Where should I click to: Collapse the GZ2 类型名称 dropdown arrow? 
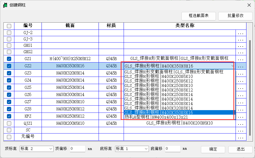(233, 66)
